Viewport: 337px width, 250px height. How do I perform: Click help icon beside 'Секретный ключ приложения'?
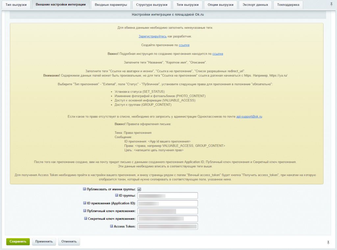tap(86, 218)
